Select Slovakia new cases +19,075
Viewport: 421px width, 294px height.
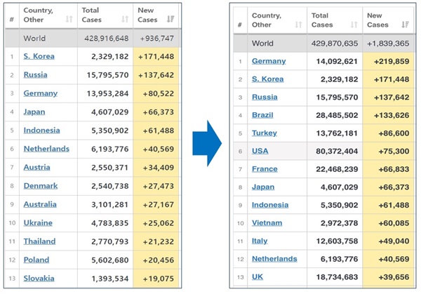159,279
